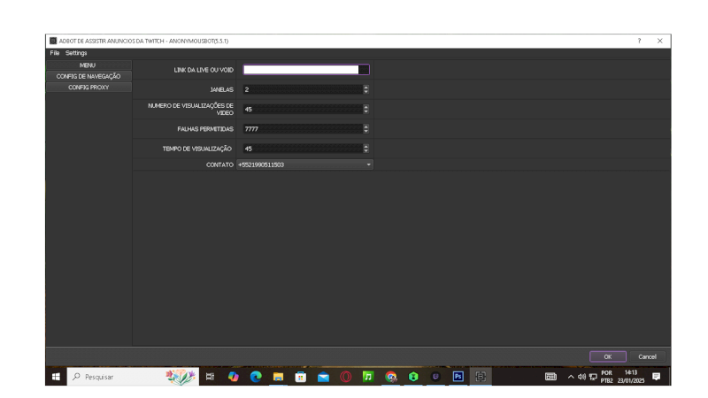This screenshot has width=708, height=398.
Task: Open Microsoft Store from the taskbar
Action: pyautogui.click(x=301, y=377)
